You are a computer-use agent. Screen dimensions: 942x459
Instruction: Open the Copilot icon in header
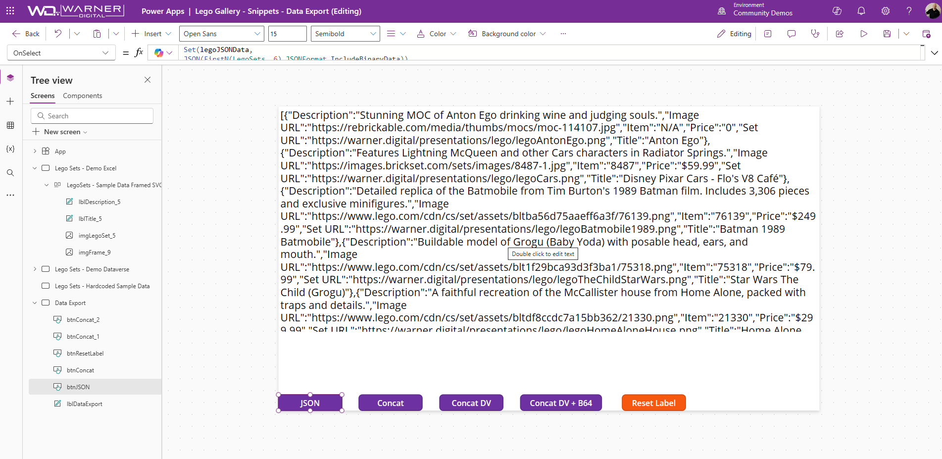click(837, 11)
